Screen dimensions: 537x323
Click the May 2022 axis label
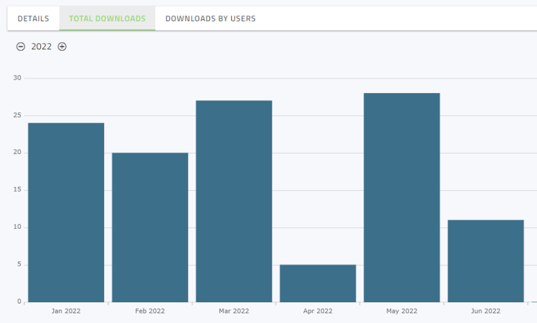402,311
